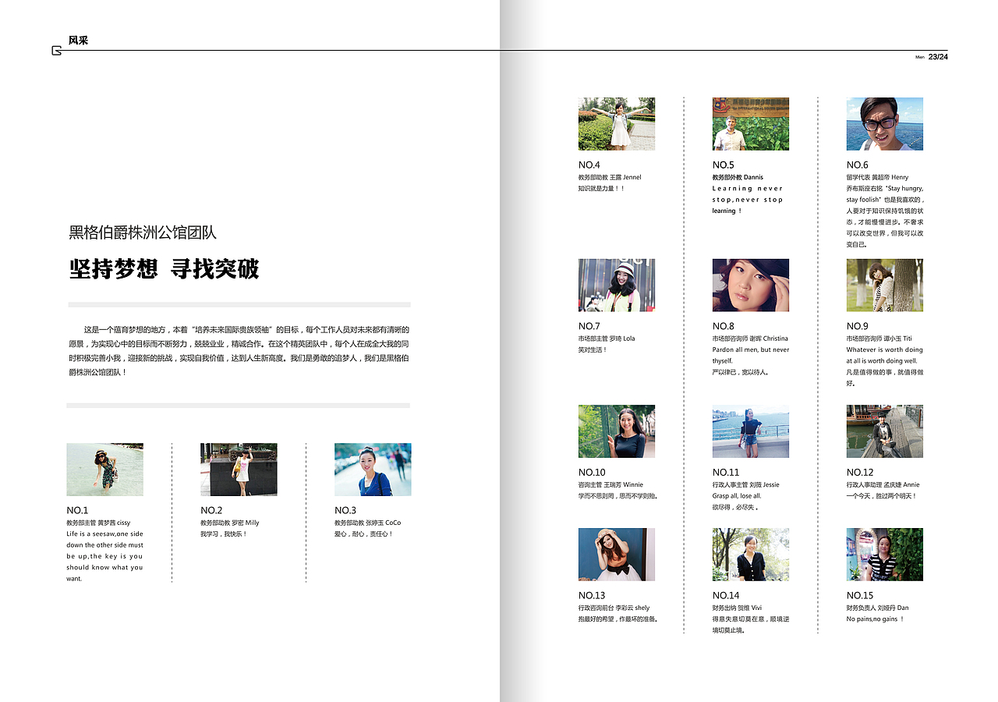Open the NO.2 Milly photo
998x702 pixels.
(239, 470)
